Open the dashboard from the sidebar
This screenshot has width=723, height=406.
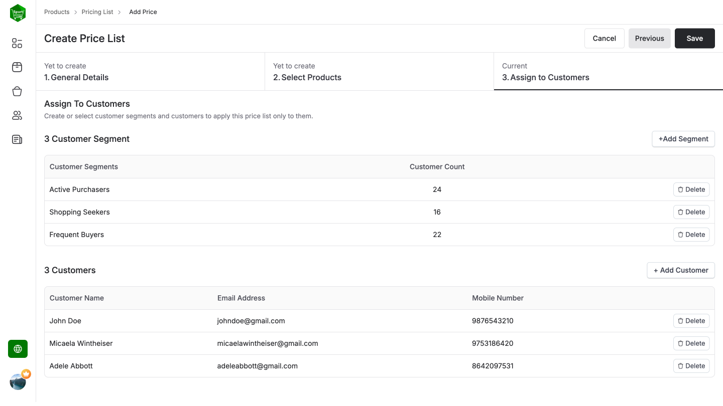point(17,43)
